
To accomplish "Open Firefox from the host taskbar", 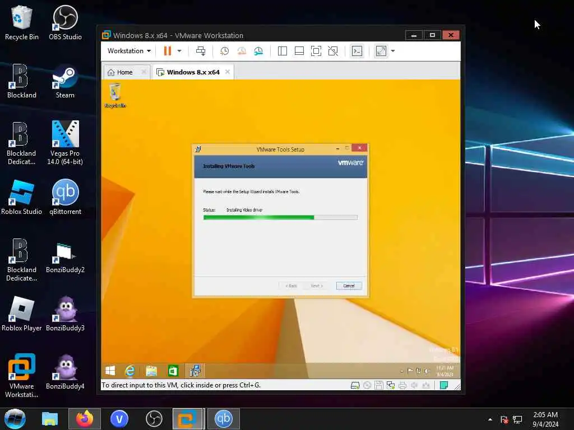I will click(85, 419).
